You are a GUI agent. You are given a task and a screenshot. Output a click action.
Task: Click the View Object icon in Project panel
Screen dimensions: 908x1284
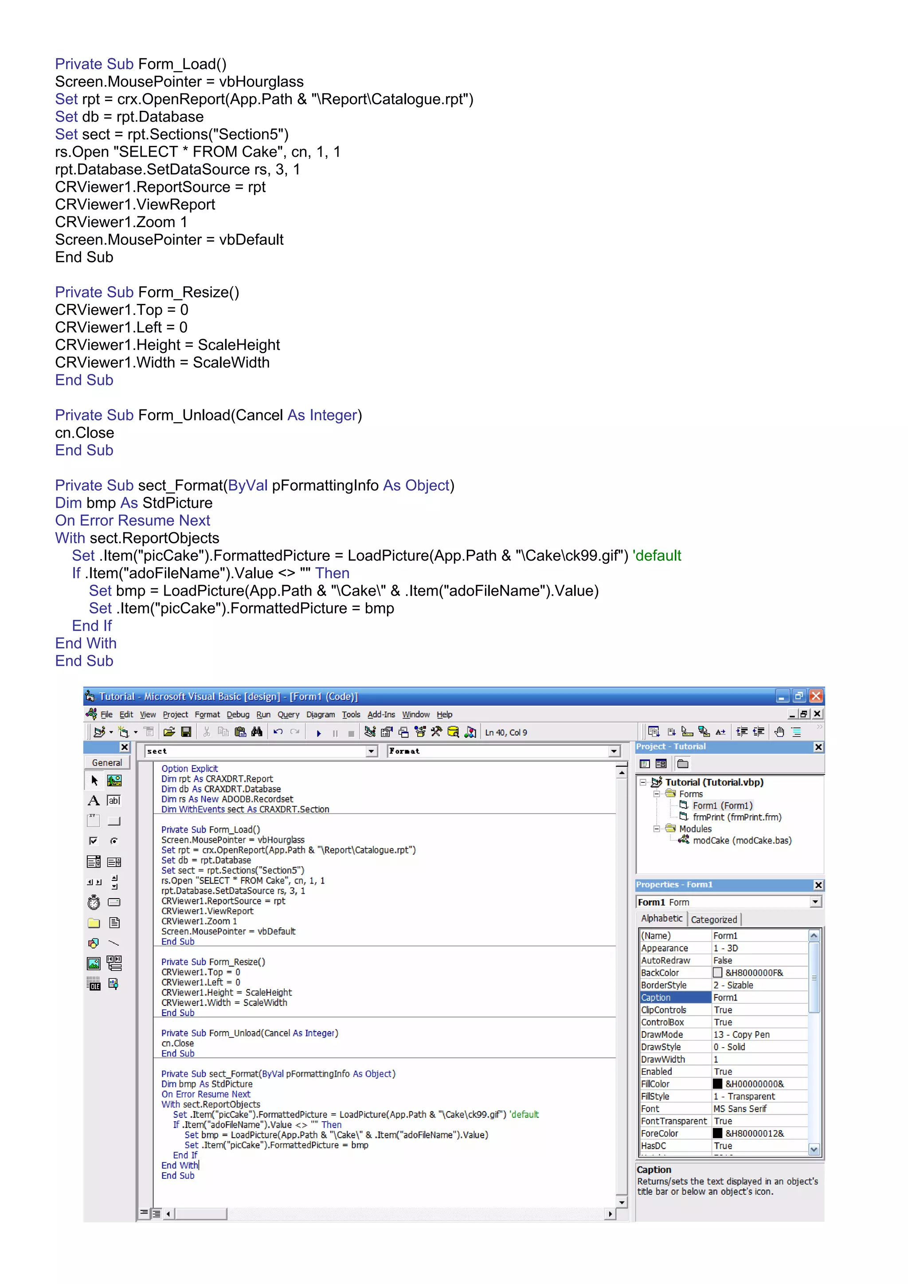(661, 764)
